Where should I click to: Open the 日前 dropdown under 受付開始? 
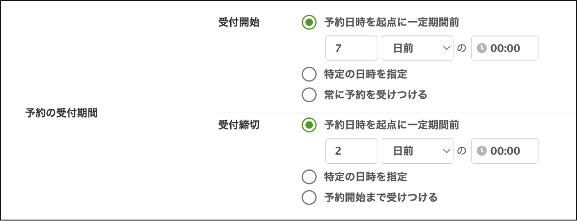tap(417, 48)
